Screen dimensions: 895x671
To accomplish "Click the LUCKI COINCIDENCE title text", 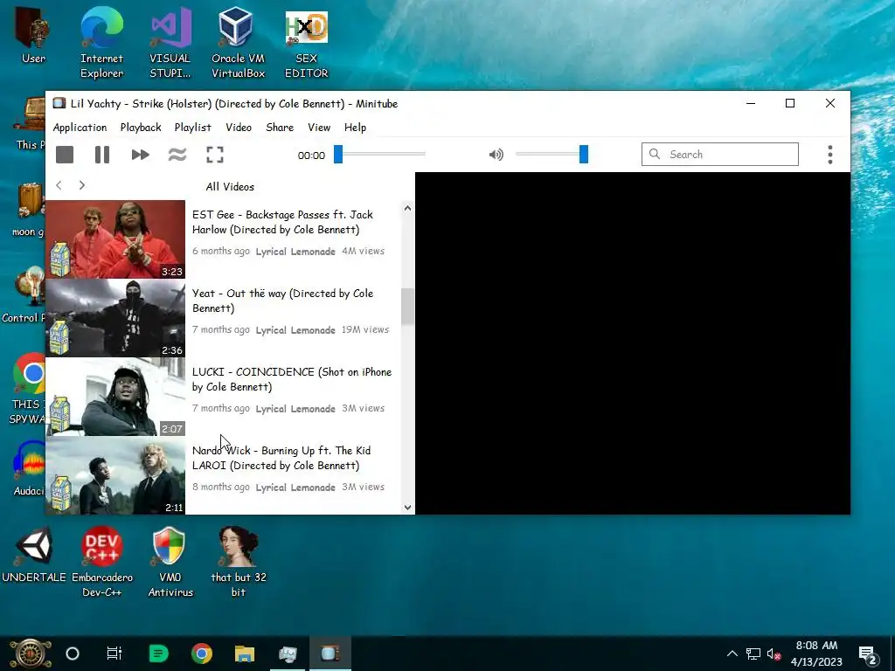I will 292,379.
